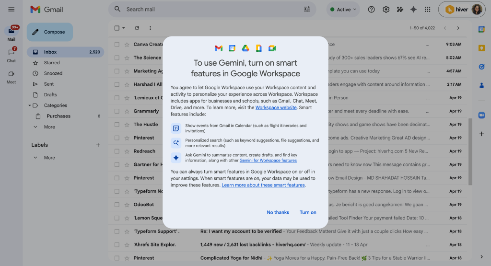
Task: Click in the Search mail field
Action: [213, 10]
